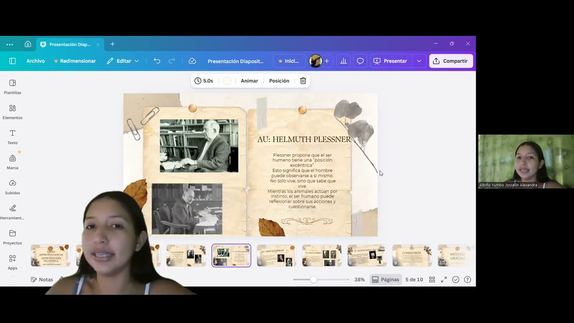The width and height of the screenshot is (574, 323).
Task: Open the Archivo menu
Action: click(35, 61)
